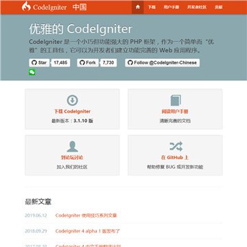The width and height of the screenshot is (247, 247).
Task: Click the GitHub Fork button
Action: pyautogui.click(x=88, y=62)
